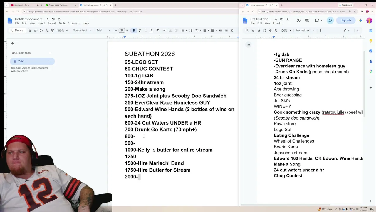
Task: Pick highlight color in left toolbar
Action: 157,30
